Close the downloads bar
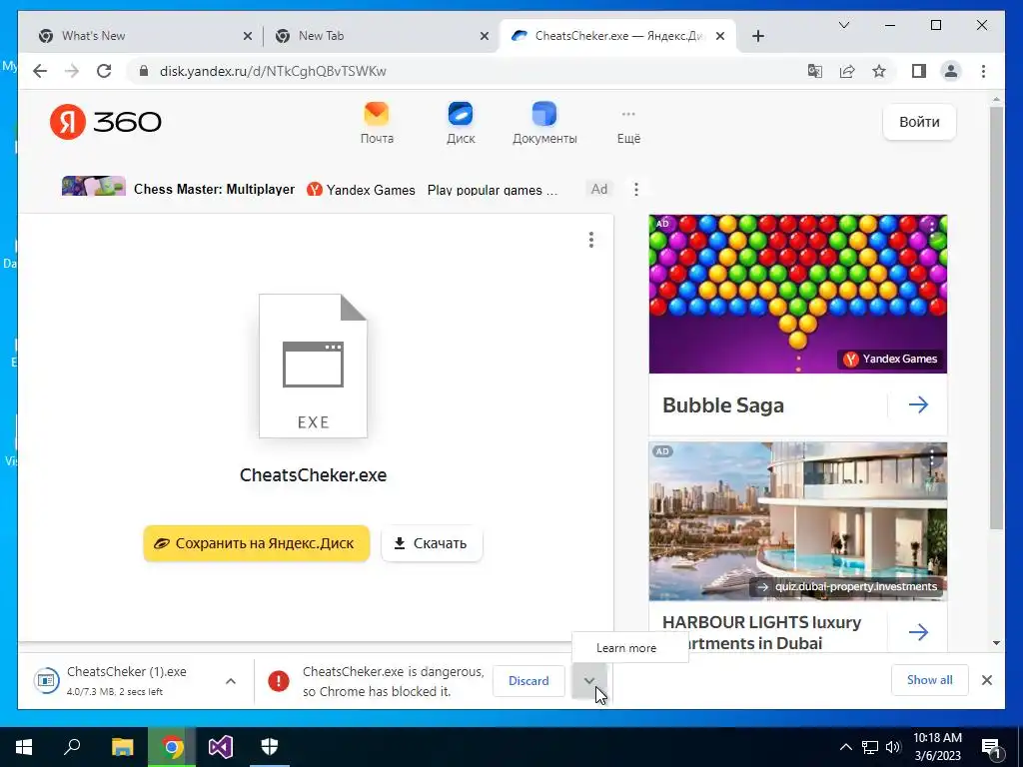The width and height of the screenshot is (1023, 767). [986, 680]
